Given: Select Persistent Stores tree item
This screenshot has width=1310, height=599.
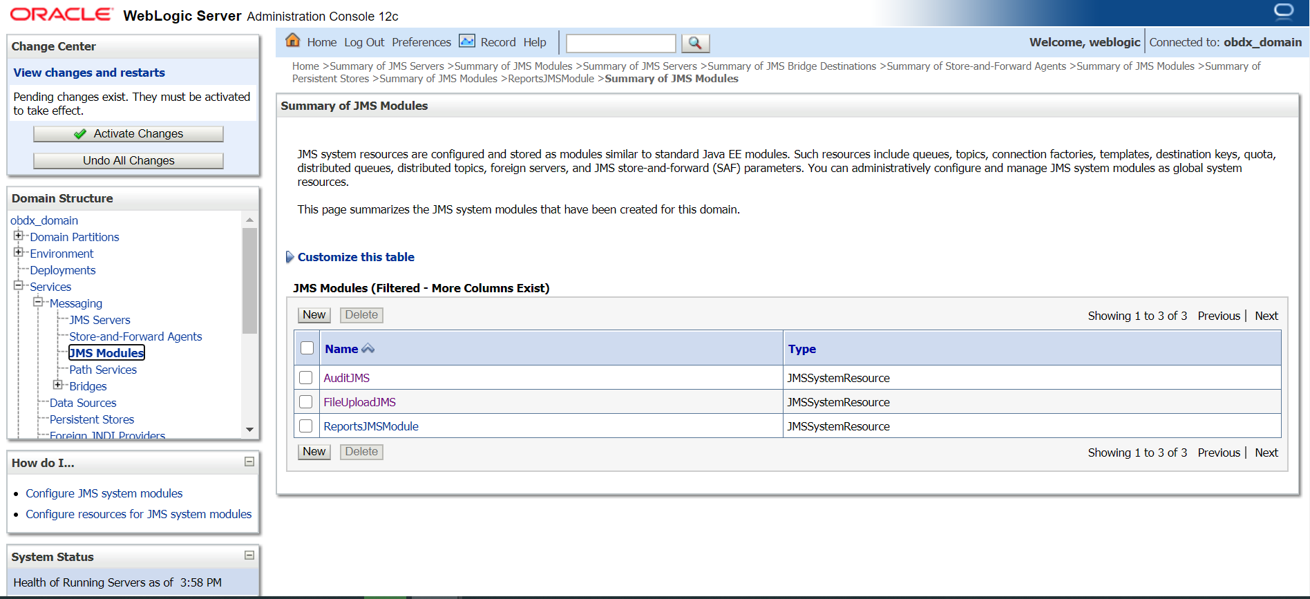Looking at the screenshot, I should [92, 419].
